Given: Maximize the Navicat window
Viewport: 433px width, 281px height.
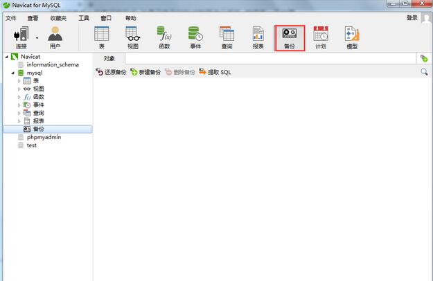Looking at the screenshot, I should pos(405,3).
